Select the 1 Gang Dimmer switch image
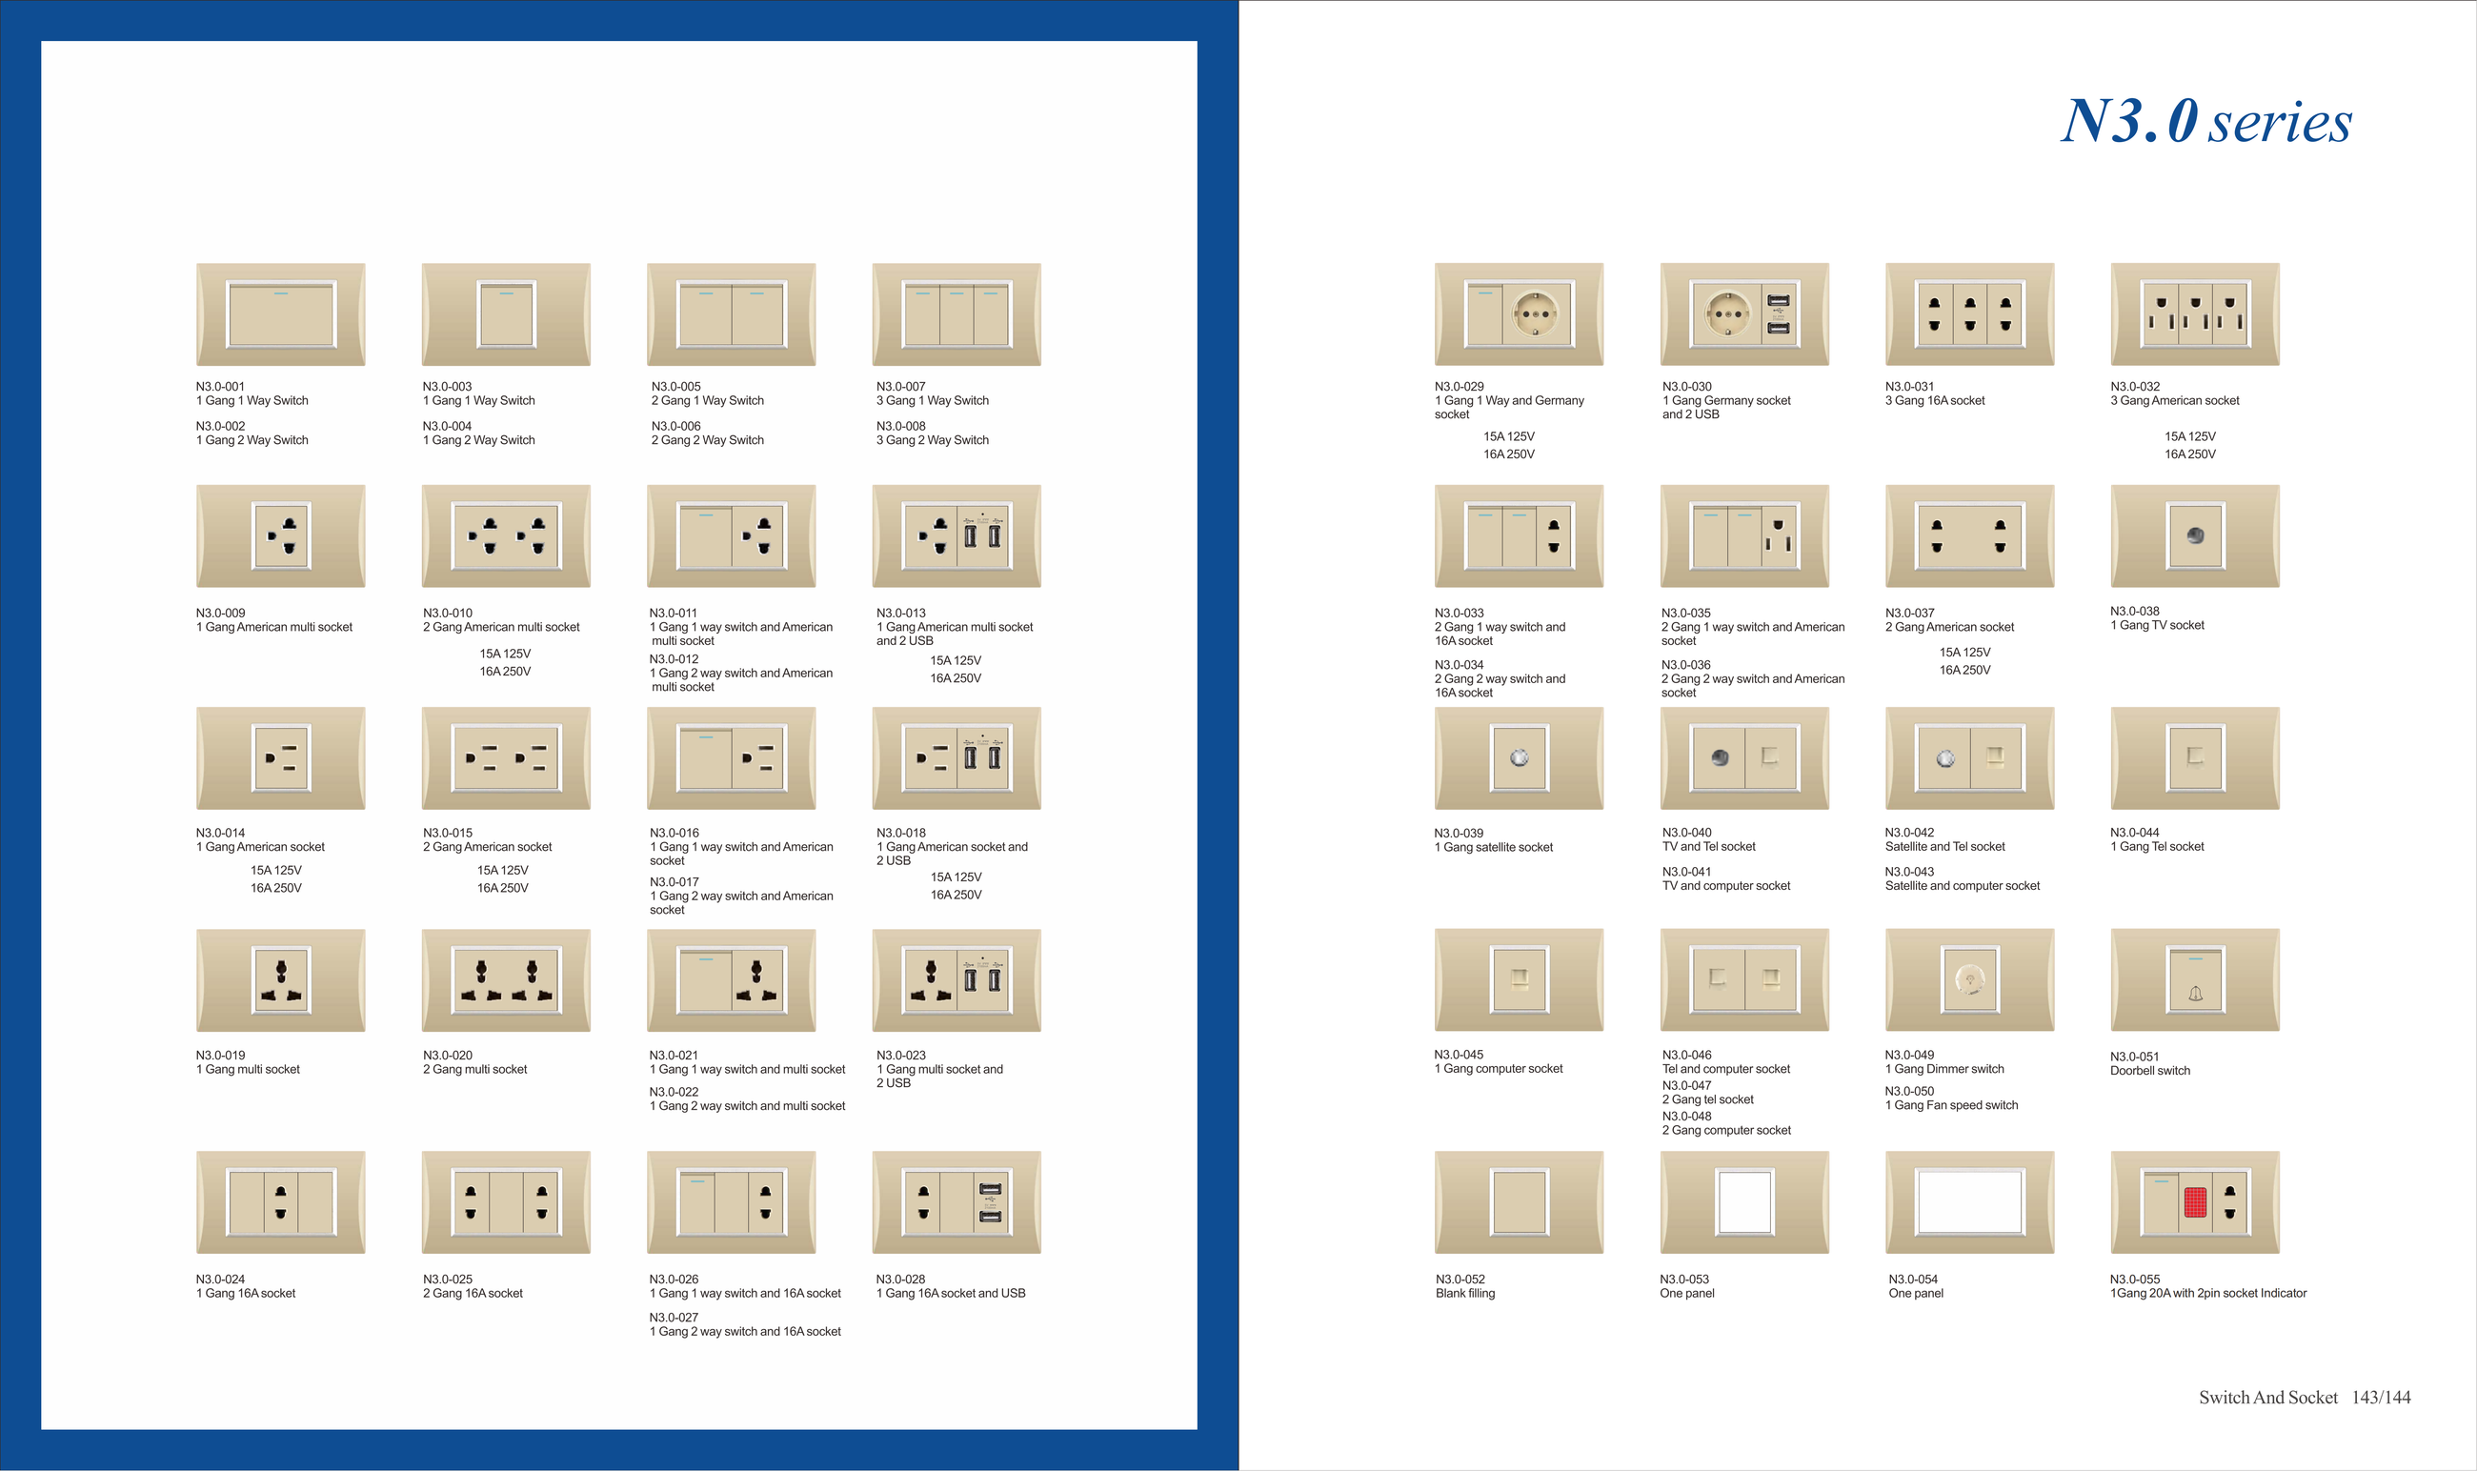The image size is (2477, 1471). pos(1968,980)
